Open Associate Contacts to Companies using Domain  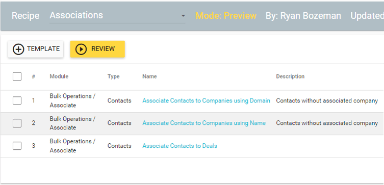click(206, 100)
